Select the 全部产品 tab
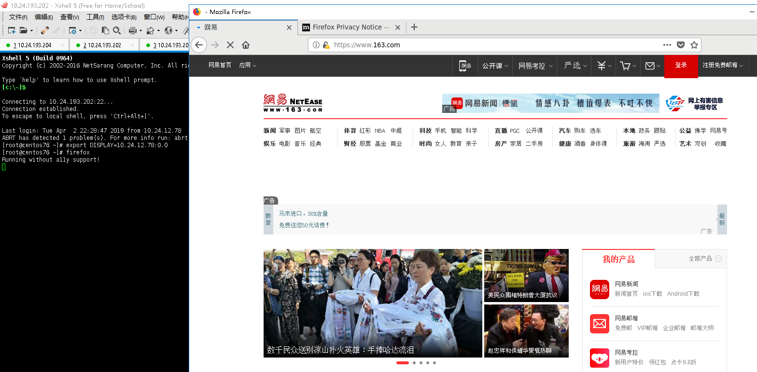This screenshot has height=372, width=757. click(701, 259)
